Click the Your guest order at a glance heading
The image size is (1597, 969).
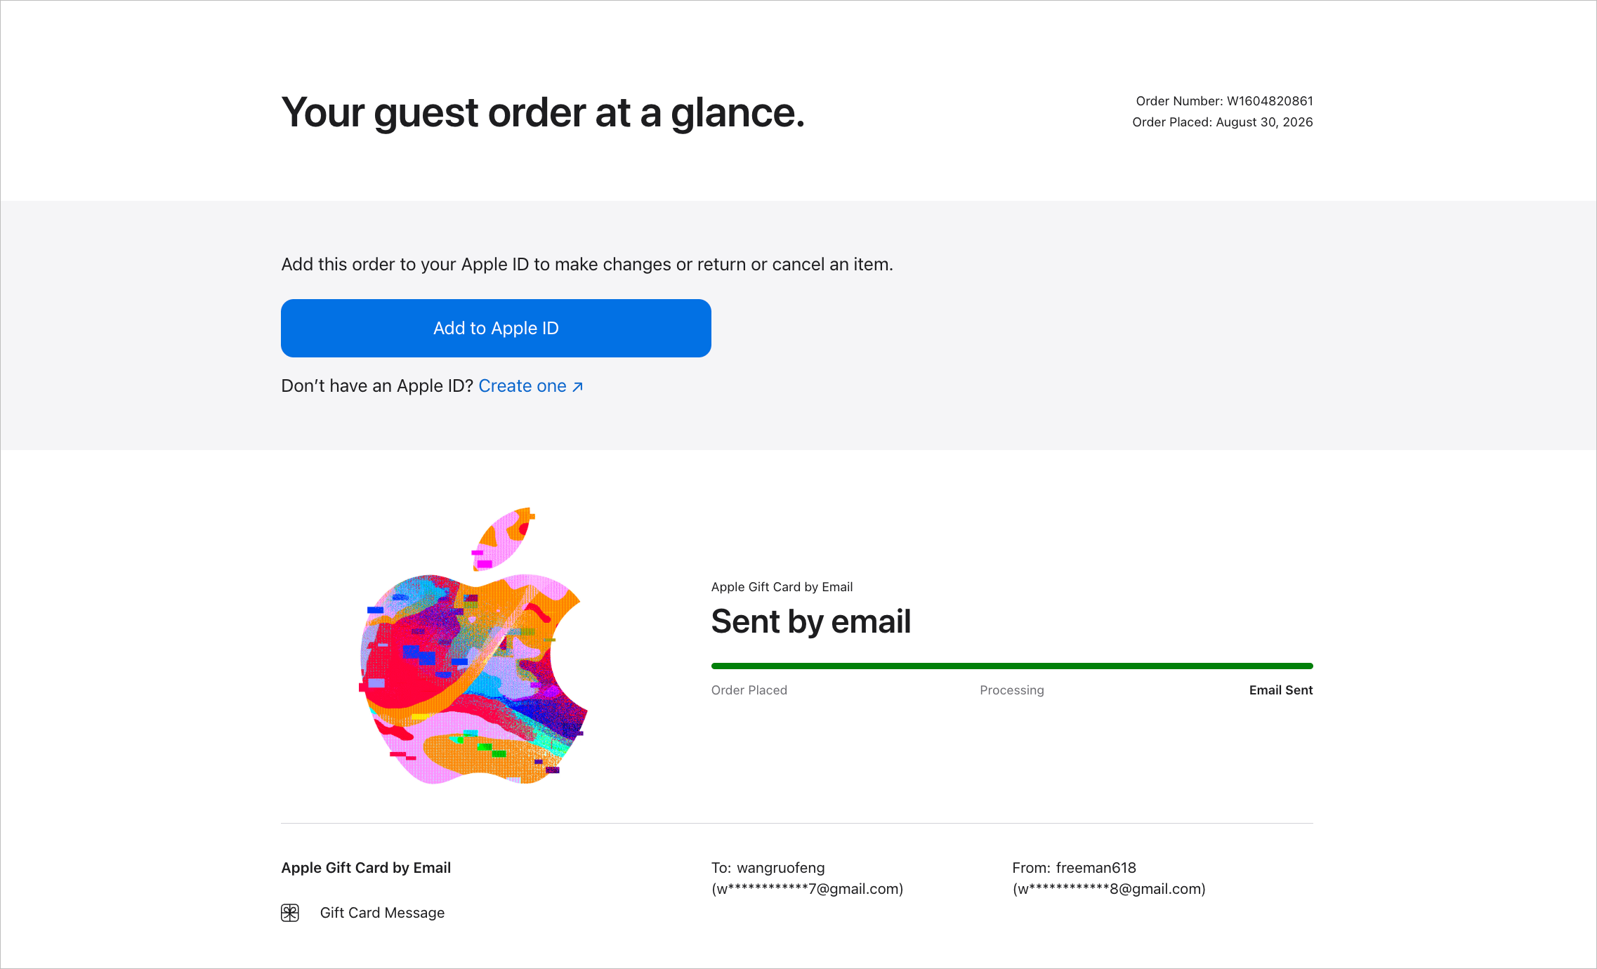[x=543, y=113]
